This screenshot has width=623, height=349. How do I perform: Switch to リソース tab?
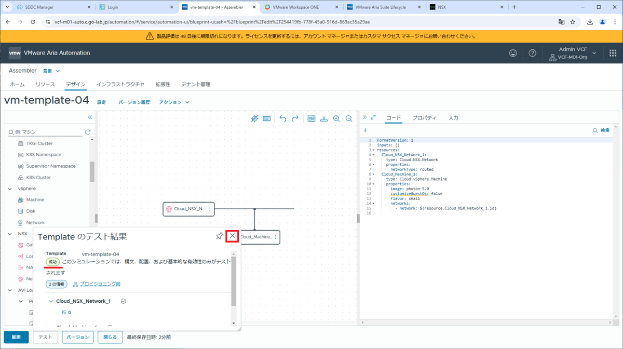(45, 84)
